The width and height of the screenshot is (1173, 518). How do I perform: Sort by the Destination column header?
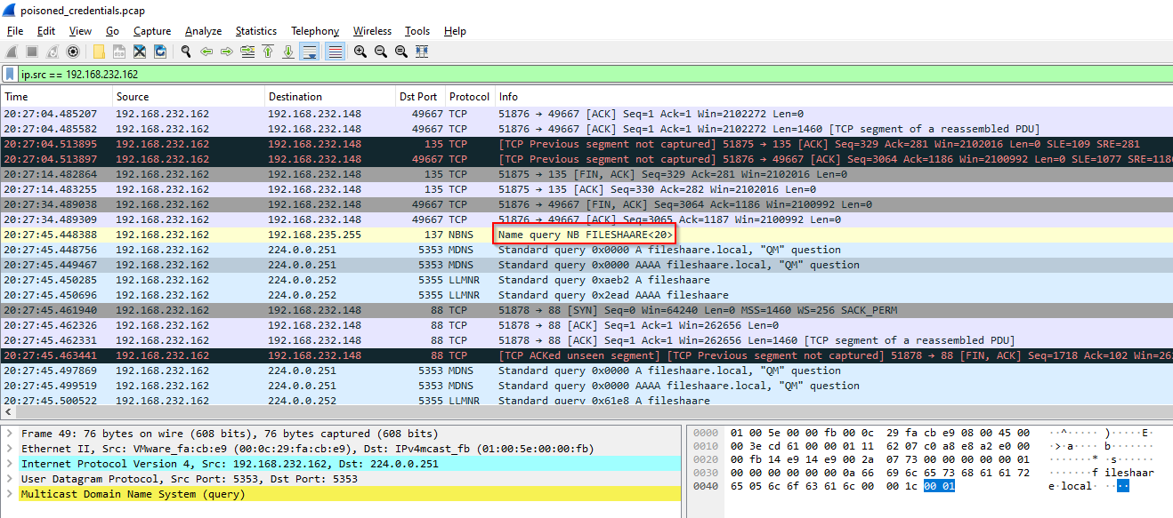(x=330, y=97)
